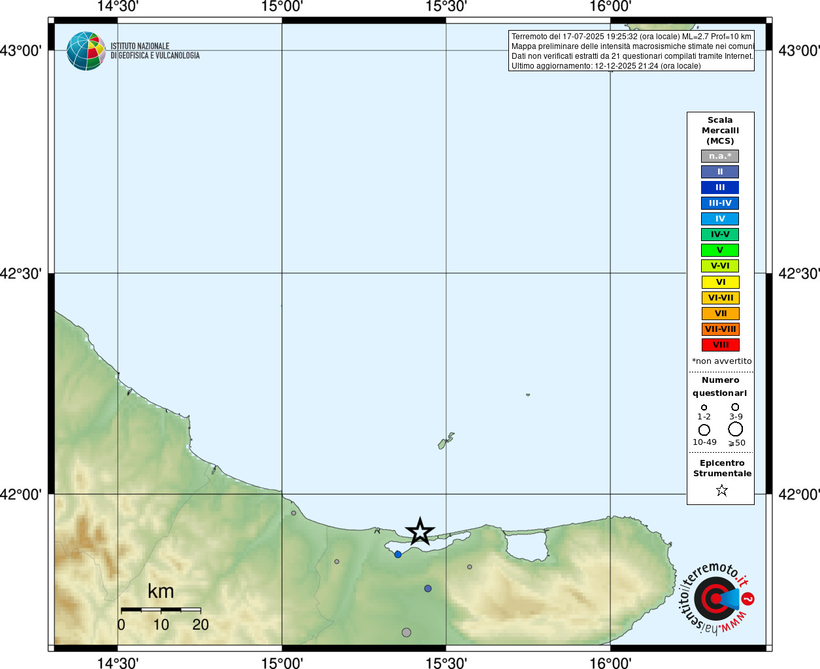This screenshot has width=820, height=669.
Task: Click the 10-49 questionnaires circle in the legend
Action: tap(704, 430)
